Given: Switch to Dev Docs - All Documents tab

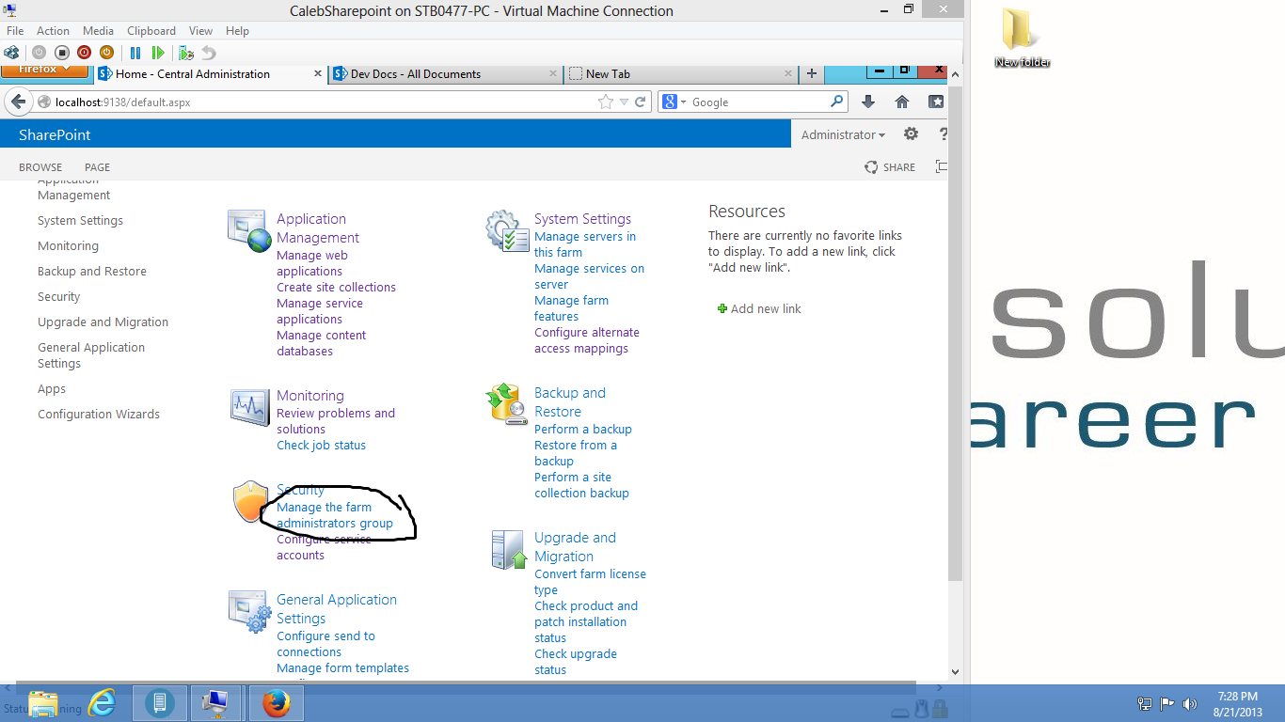Looking at the screenshot, I should pyautogui.click(x=446, y=73).
